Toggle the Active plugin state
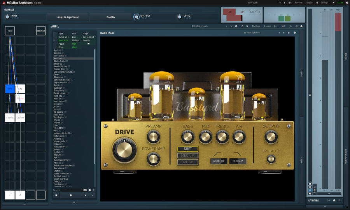Image resolution: width=350 pixels, height=210 pixels. 340,2
